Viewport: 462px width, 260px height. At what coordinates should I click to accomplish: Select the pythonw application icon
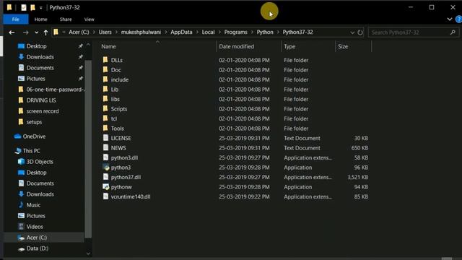[106, 187]
